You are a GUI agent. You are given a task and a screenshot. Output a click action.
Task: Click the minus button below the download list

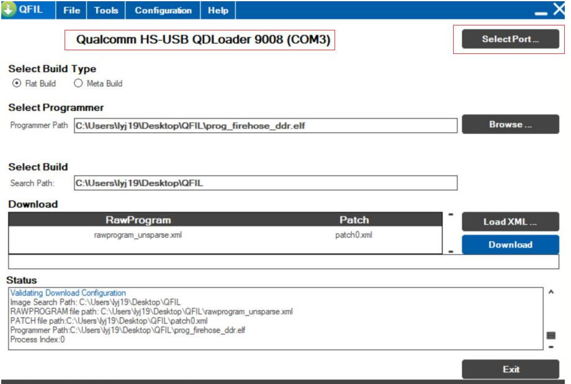point(451,251)
